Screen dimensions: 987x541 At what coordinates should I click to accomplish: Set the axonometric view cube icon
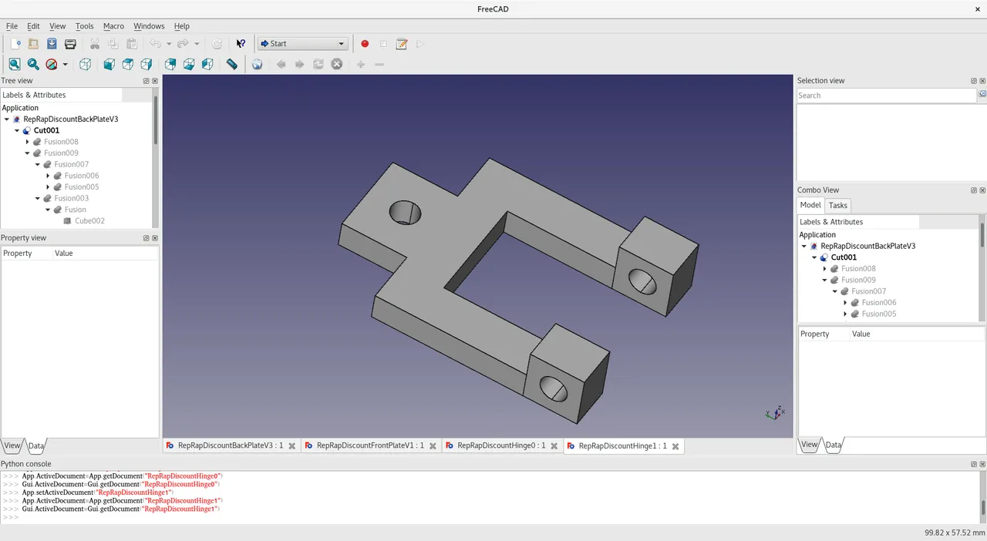tap(86, 65)
